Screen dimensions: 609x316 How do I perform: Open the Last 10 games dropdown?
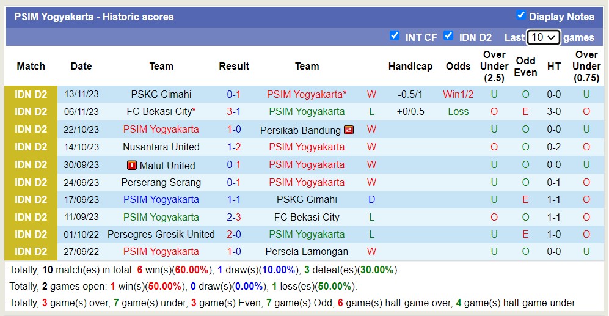(543, 37)
